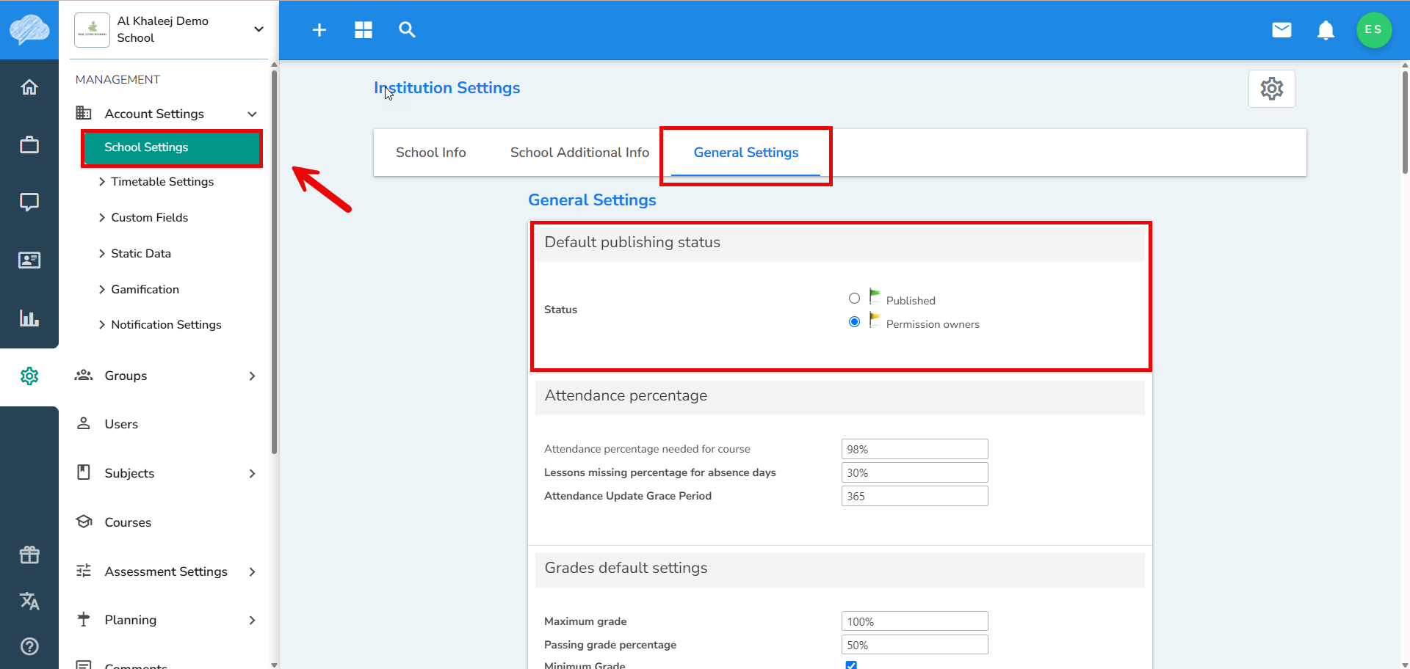Expand the Planning chevron

(253, 620)
